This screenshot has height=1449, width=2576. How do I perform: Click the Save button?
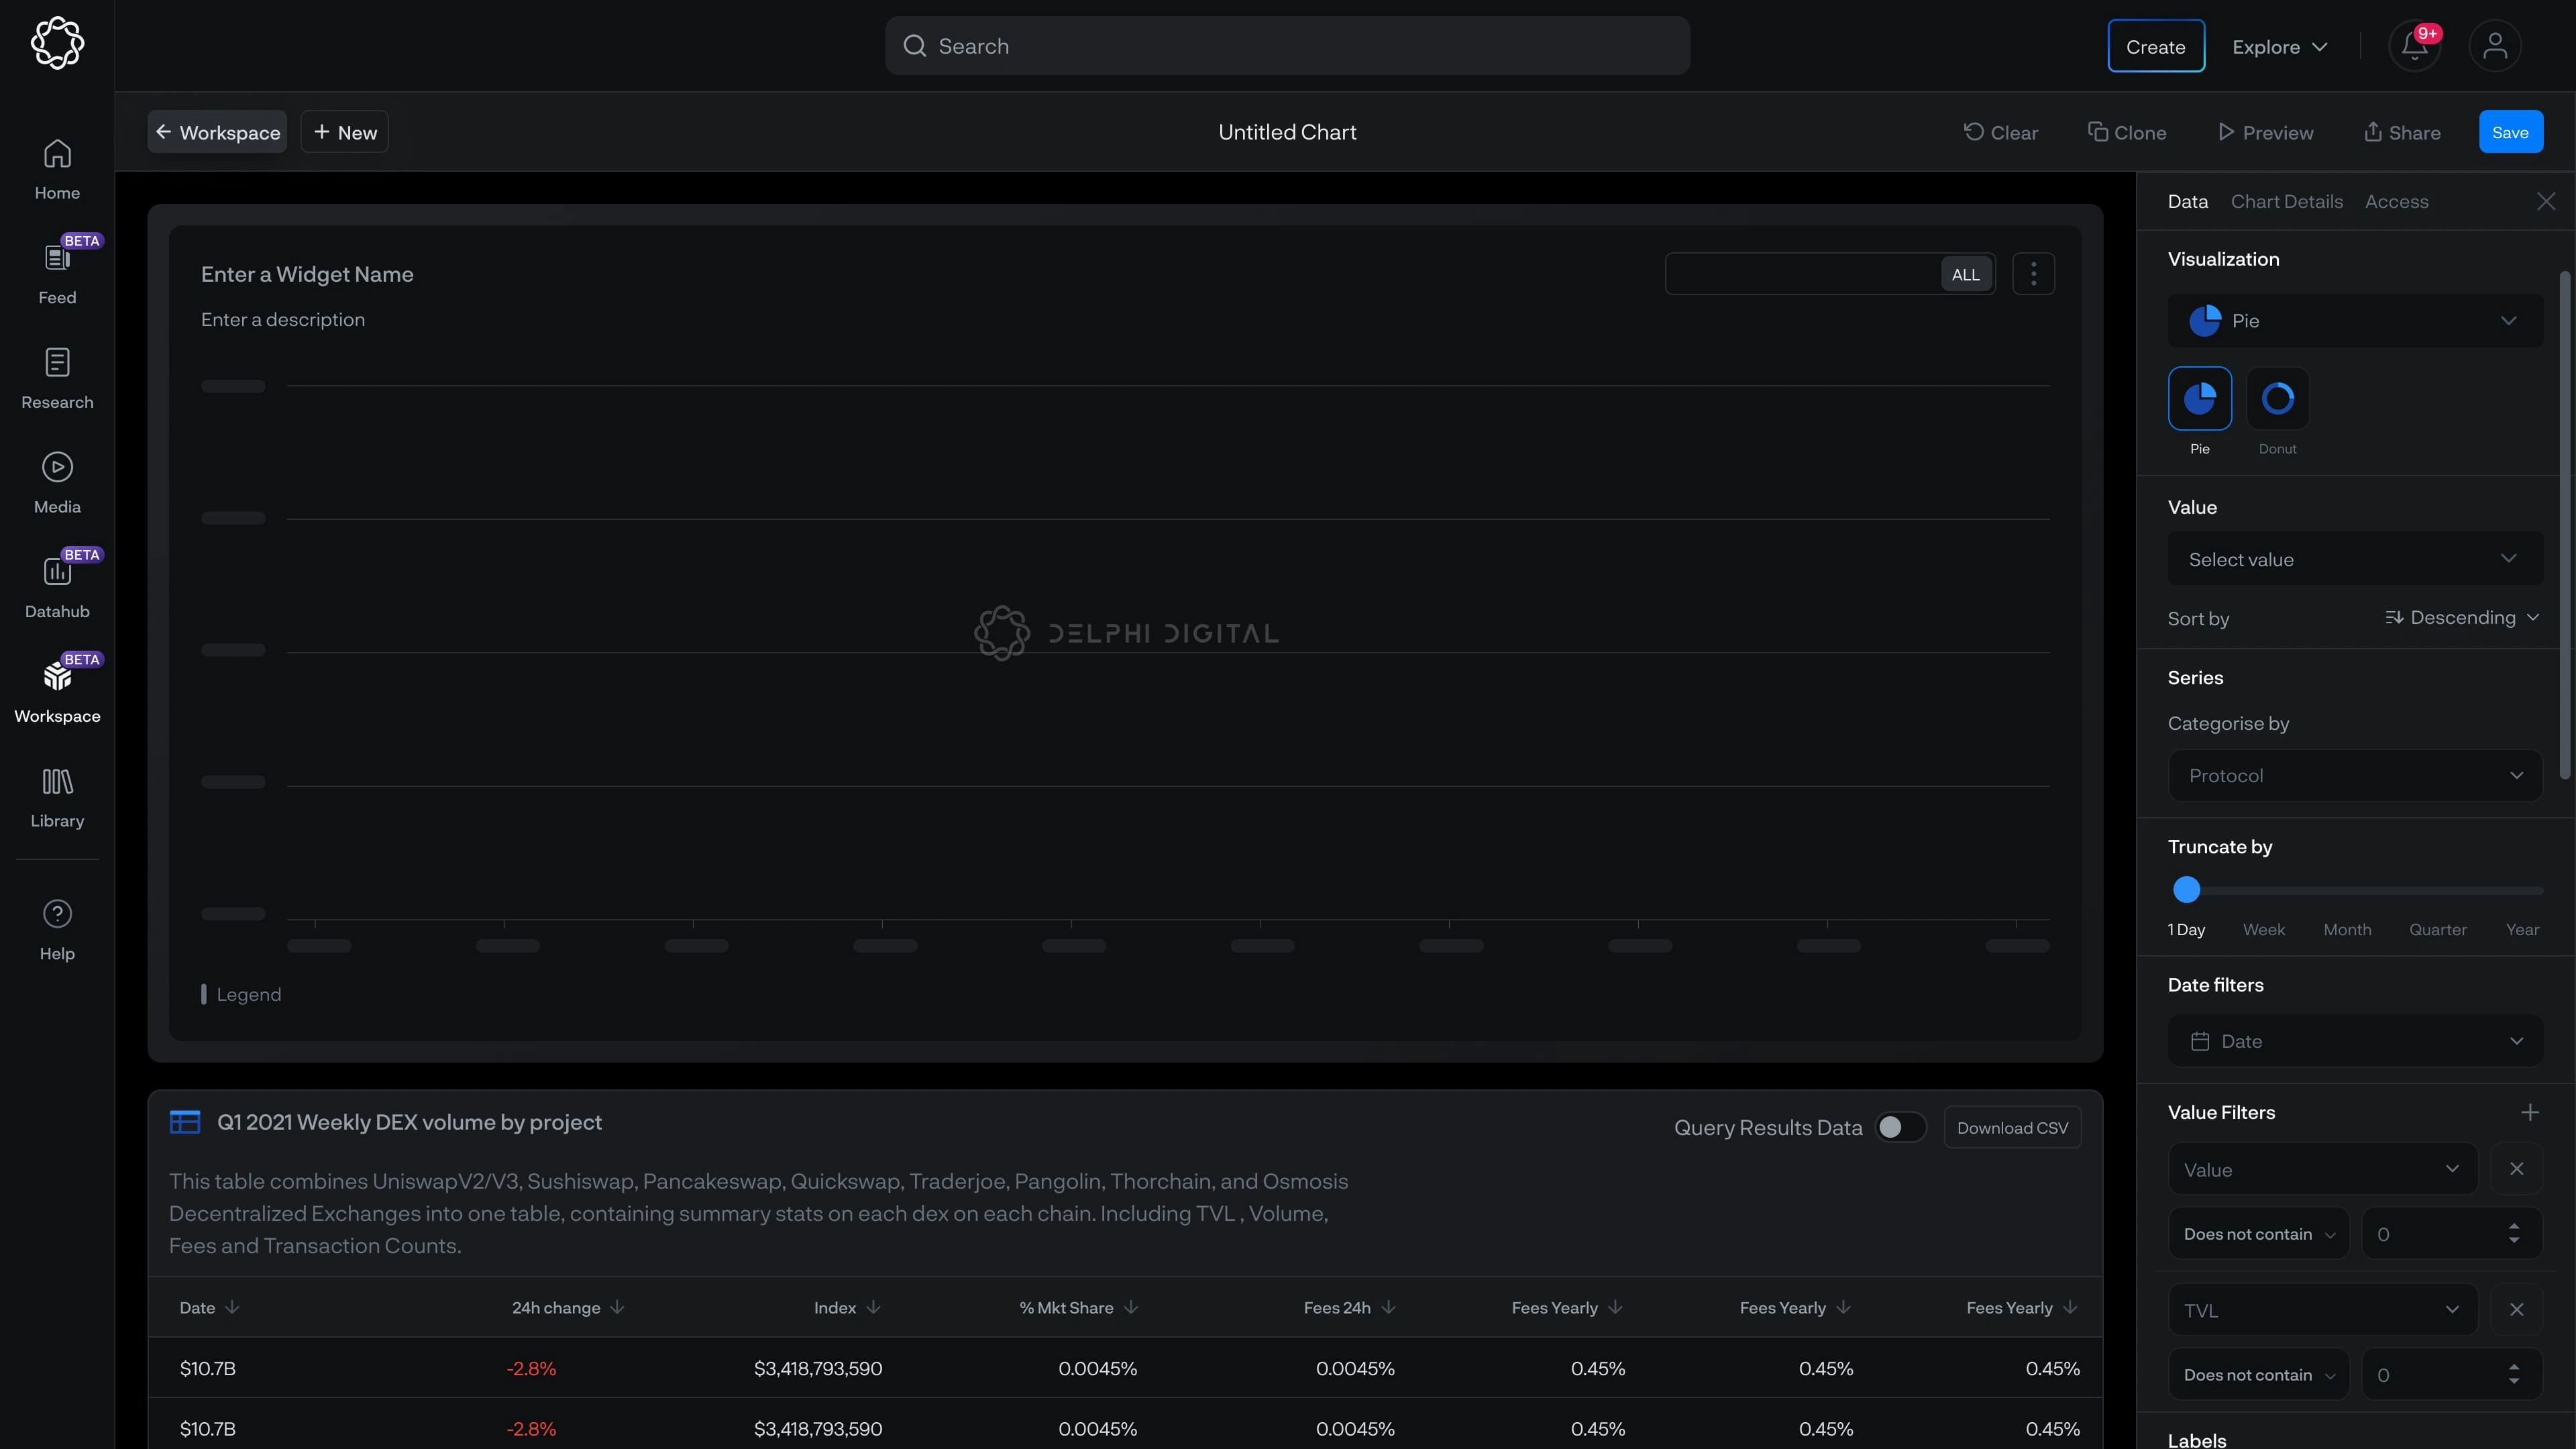click(x=2510, y=132)
